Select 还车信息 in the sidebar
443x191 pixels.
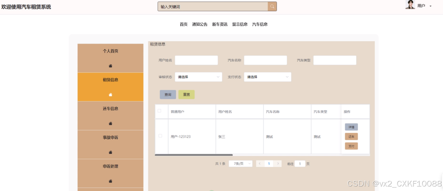(110, 116)
